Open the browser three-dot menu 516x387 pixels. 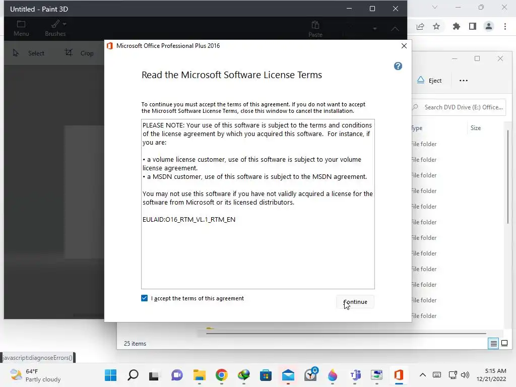click(505, 26)
